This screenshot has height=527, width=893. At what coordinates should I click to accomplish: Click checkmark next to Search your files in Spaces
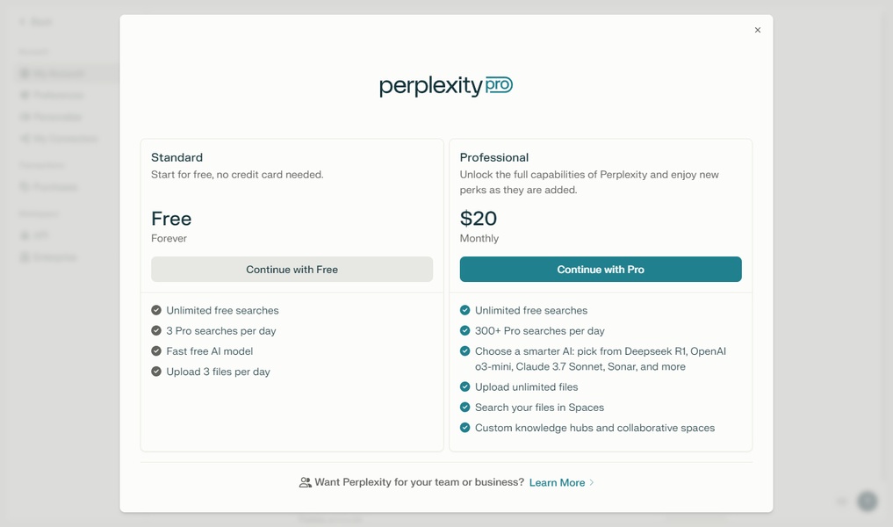pos(465,408)
